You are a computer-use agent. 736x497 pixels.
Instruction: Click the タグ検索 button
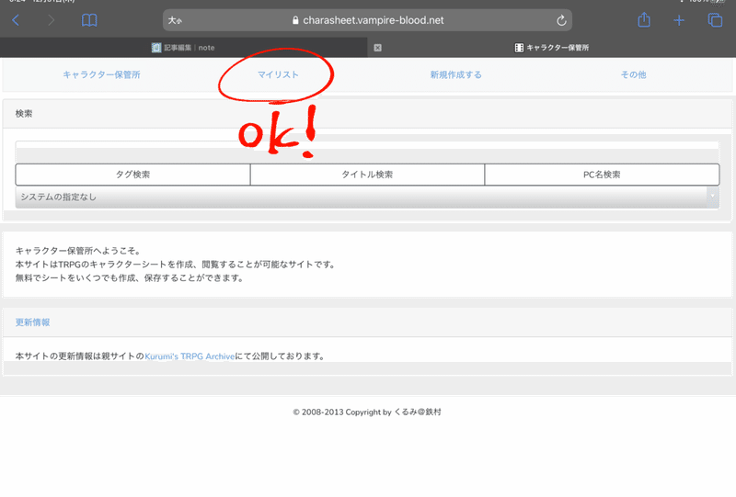[132, 175]
